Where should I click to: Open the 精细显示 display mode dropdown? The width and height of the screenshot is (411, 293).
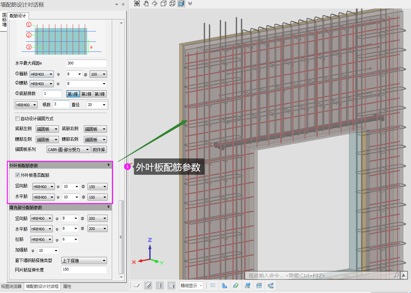tap(191, 286)
